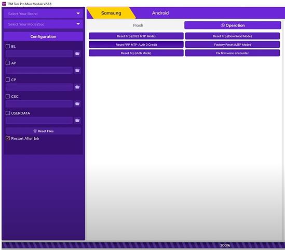This screenshot has height=250, width=285.
Task: Enable the BL checkbox
Action: click(8, 46)
